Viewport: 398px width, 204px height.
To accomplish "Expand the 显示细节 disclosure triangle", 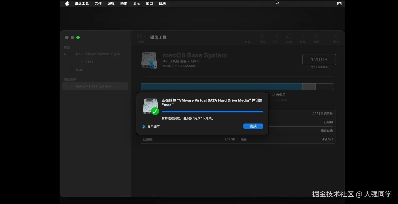I will pyautogui.click(x=144, y=127).
